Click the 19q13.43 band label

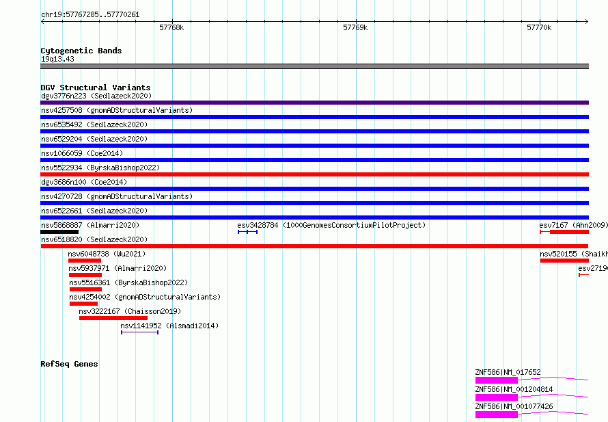[57, 59]
